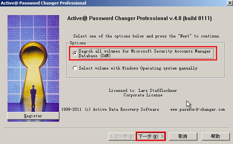Click the Active Data Recovery Software copyright text
Screen dimensions: 233x144
[110, 110]
